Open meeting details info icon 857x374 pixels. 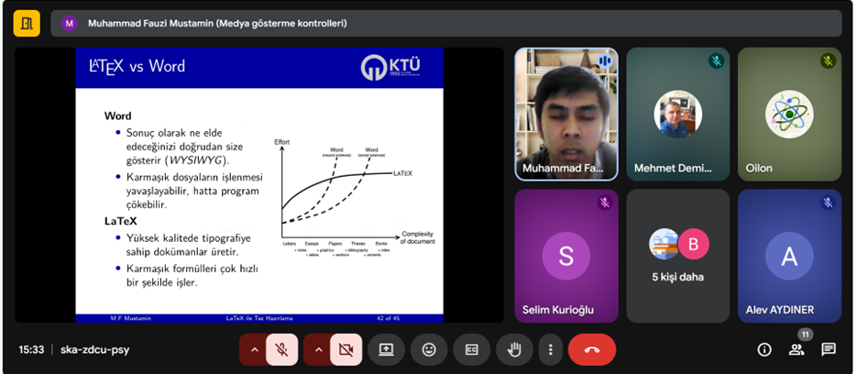(x=764, y=349)
